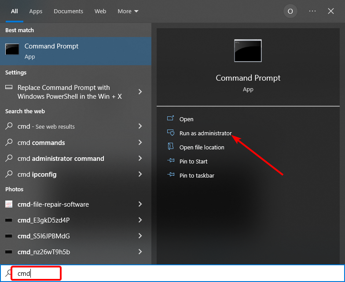Screen dimensions: 345x282
Task: Close the search panel with the X
Action: [x=331, y=11]
